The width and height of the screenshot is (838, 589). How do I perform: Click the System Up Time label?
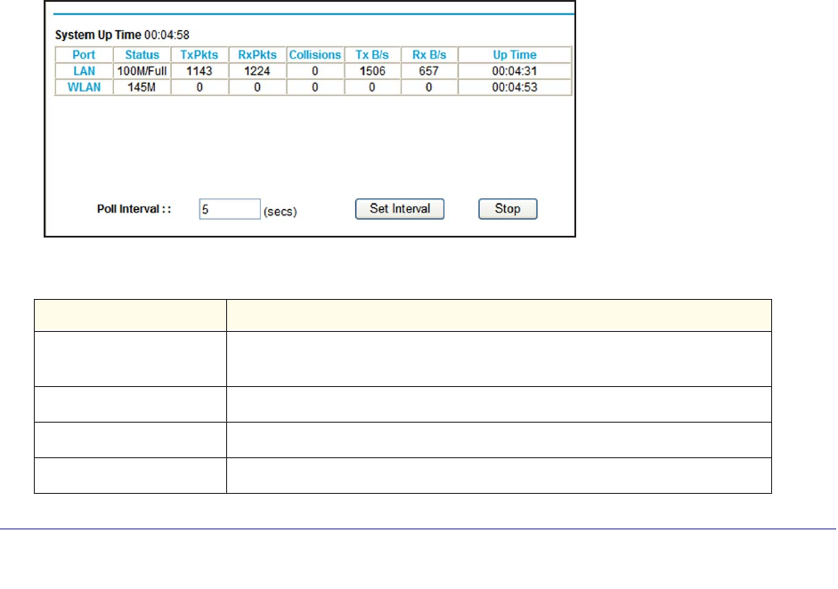pos(98,35)
